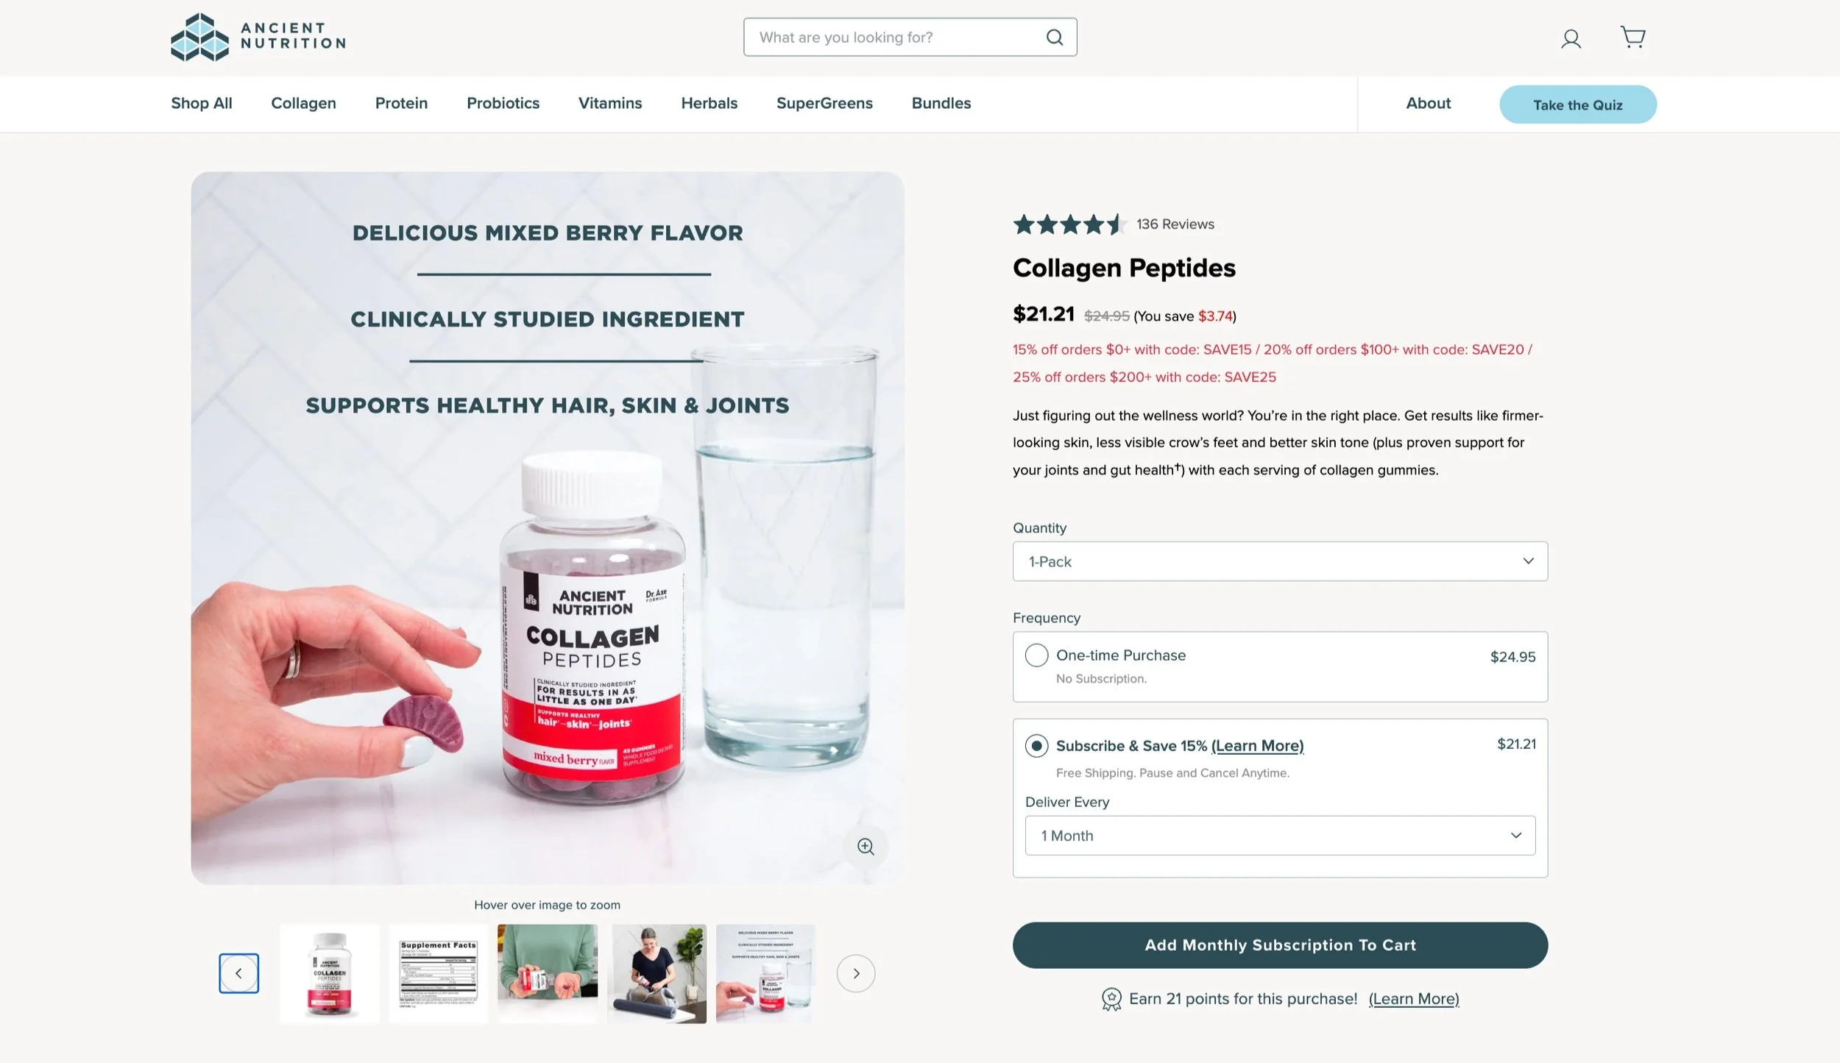Image resolution: width=1840 pixels, height=1063 pixels.
Task: Expand the 1-Pack quantity dropdown
Action: (x=1280, y=561)
